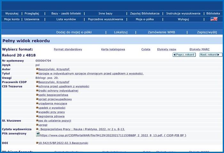
Task: Switch to Karta katalogowa format
Action: tap(113, 50)
